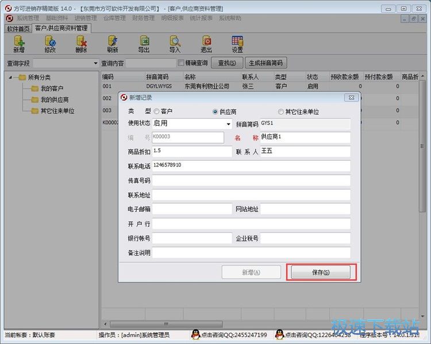Click the 退出 (Exit) toolbar icon

coord(206,44)
